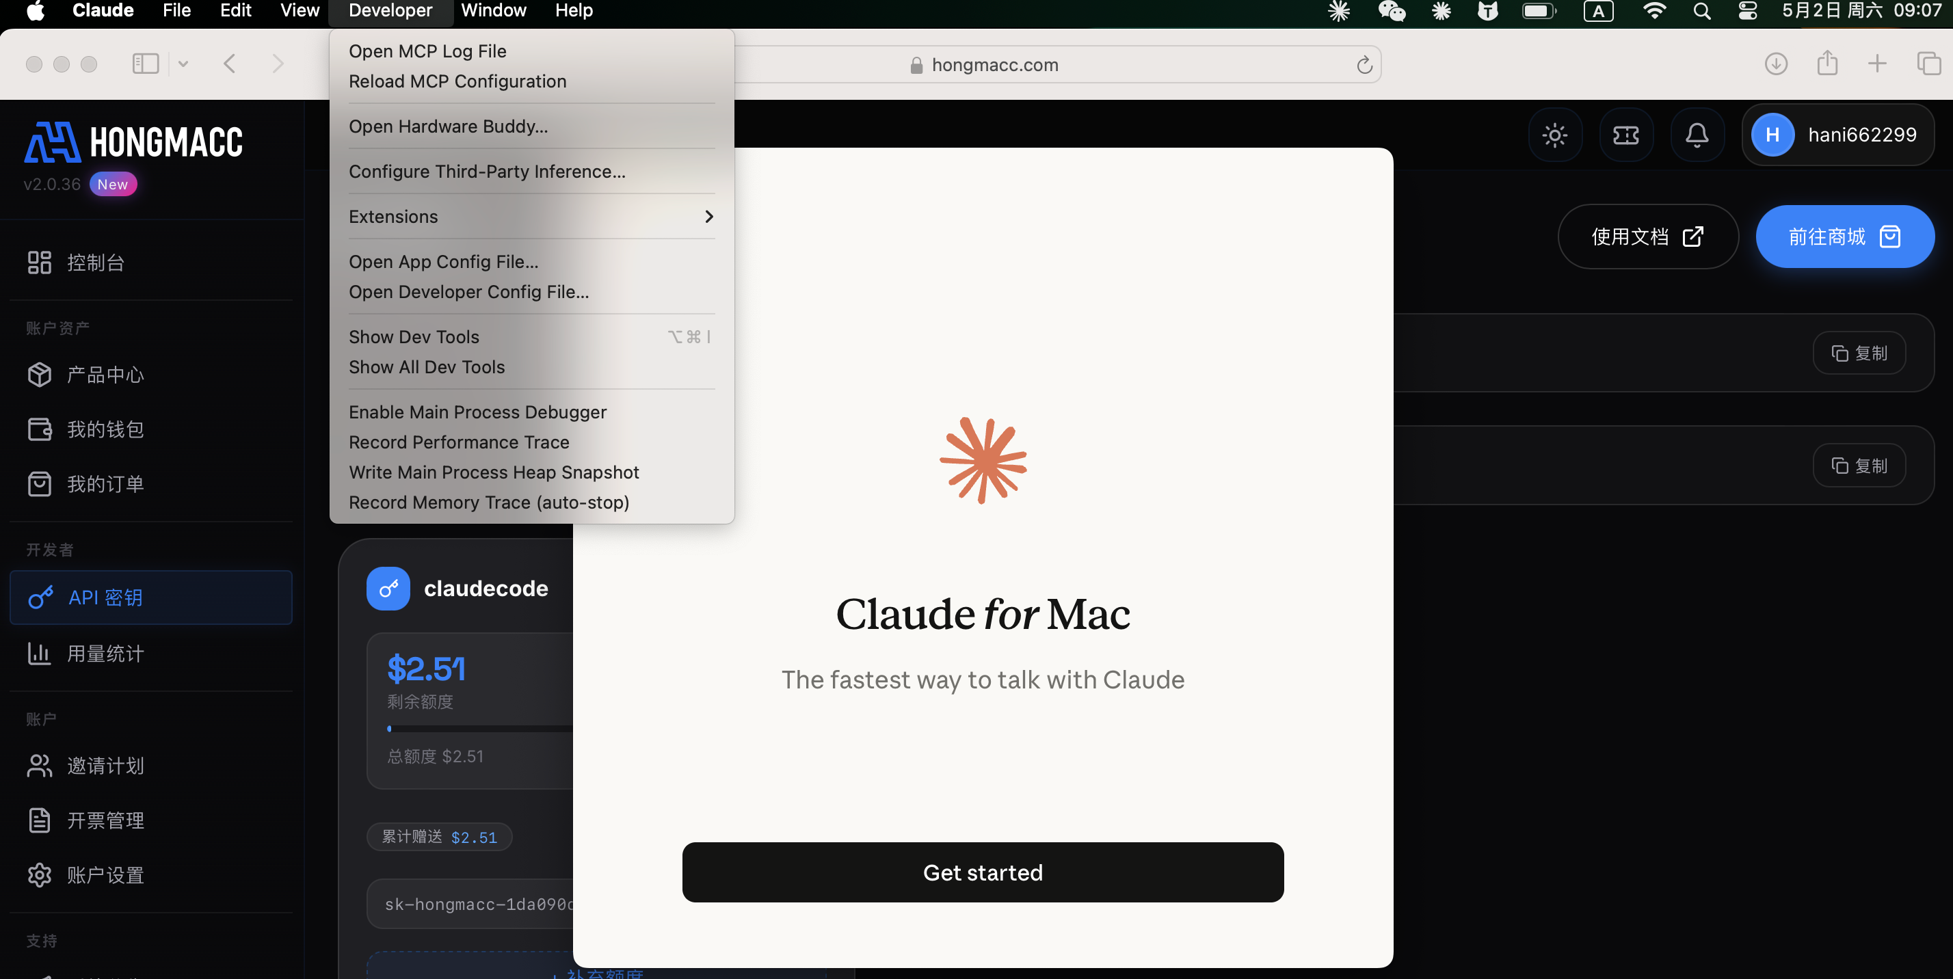
Task: Click the lower 复制 copy button
Action: tap(1859, 466)
